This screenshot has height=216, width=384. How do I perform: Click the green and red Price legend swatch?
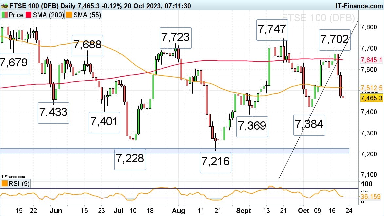[x=5, y=15]
